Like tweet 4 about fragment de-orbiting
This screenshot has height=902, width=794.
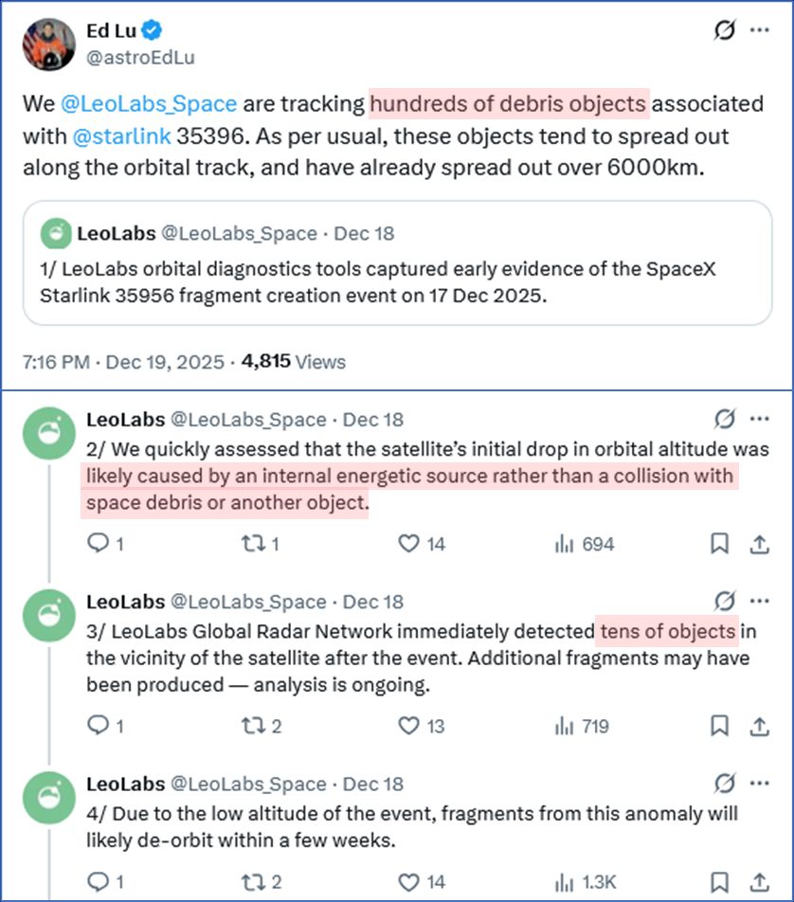408,882
